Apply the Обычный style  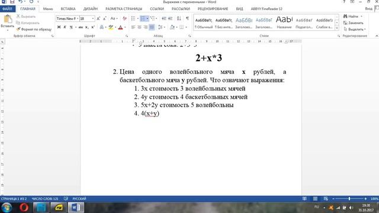click(x=204, y=23)
